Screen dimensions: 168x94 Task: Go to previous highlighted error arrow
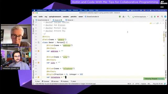pos(161,23)
